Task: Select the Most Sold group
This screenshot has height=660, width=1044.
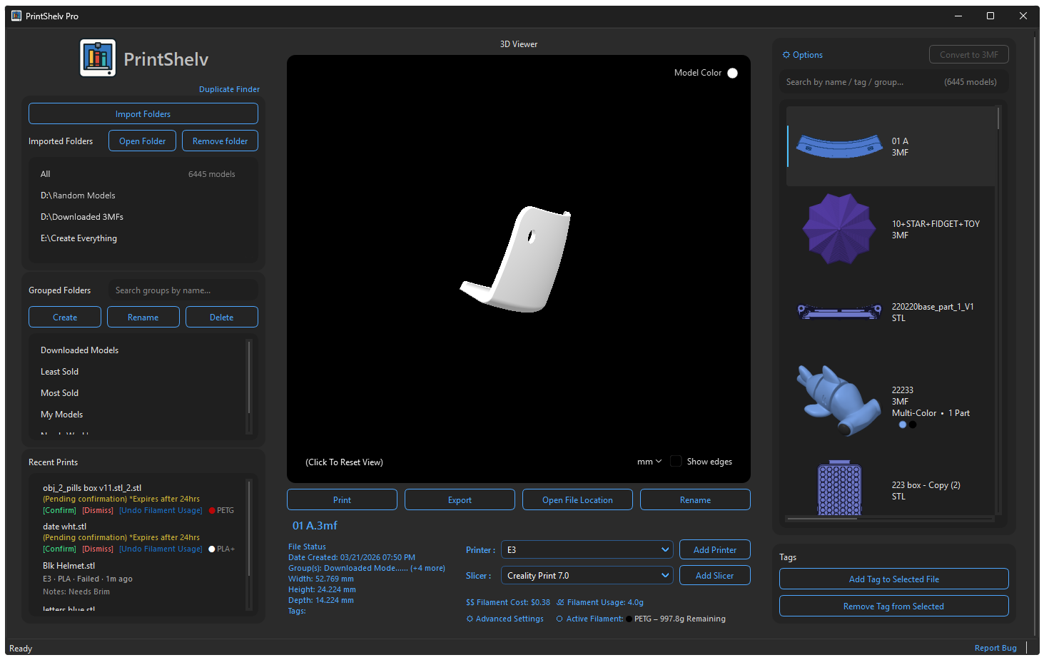Action: (x=60, y=393)
